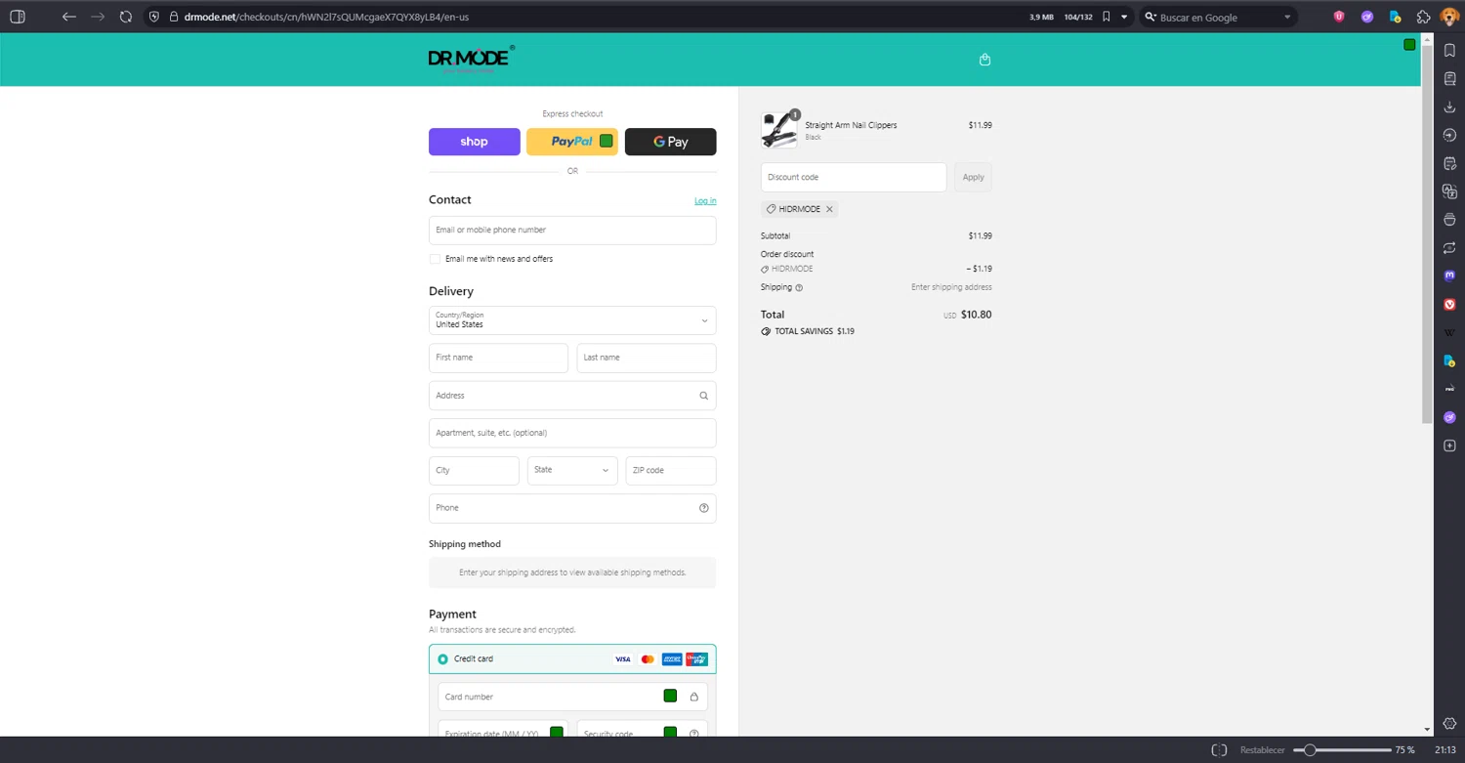Click the site padlock security icon
The width and height of the screenshot is (1465, 763).
click(x=173, y=17)
